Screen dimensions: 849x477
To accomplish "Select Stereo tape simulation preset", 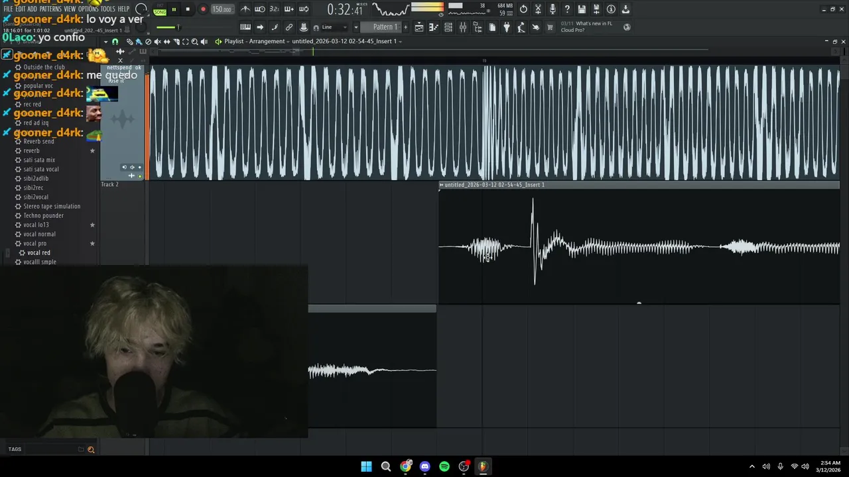I will coord(52,206).
